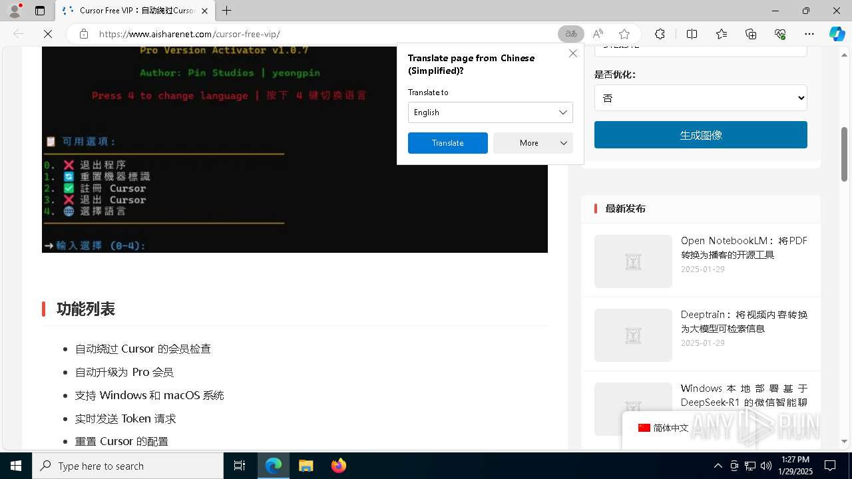
Task: Open the Open NotebookLM article link
Action: click(x=744, y=247)
